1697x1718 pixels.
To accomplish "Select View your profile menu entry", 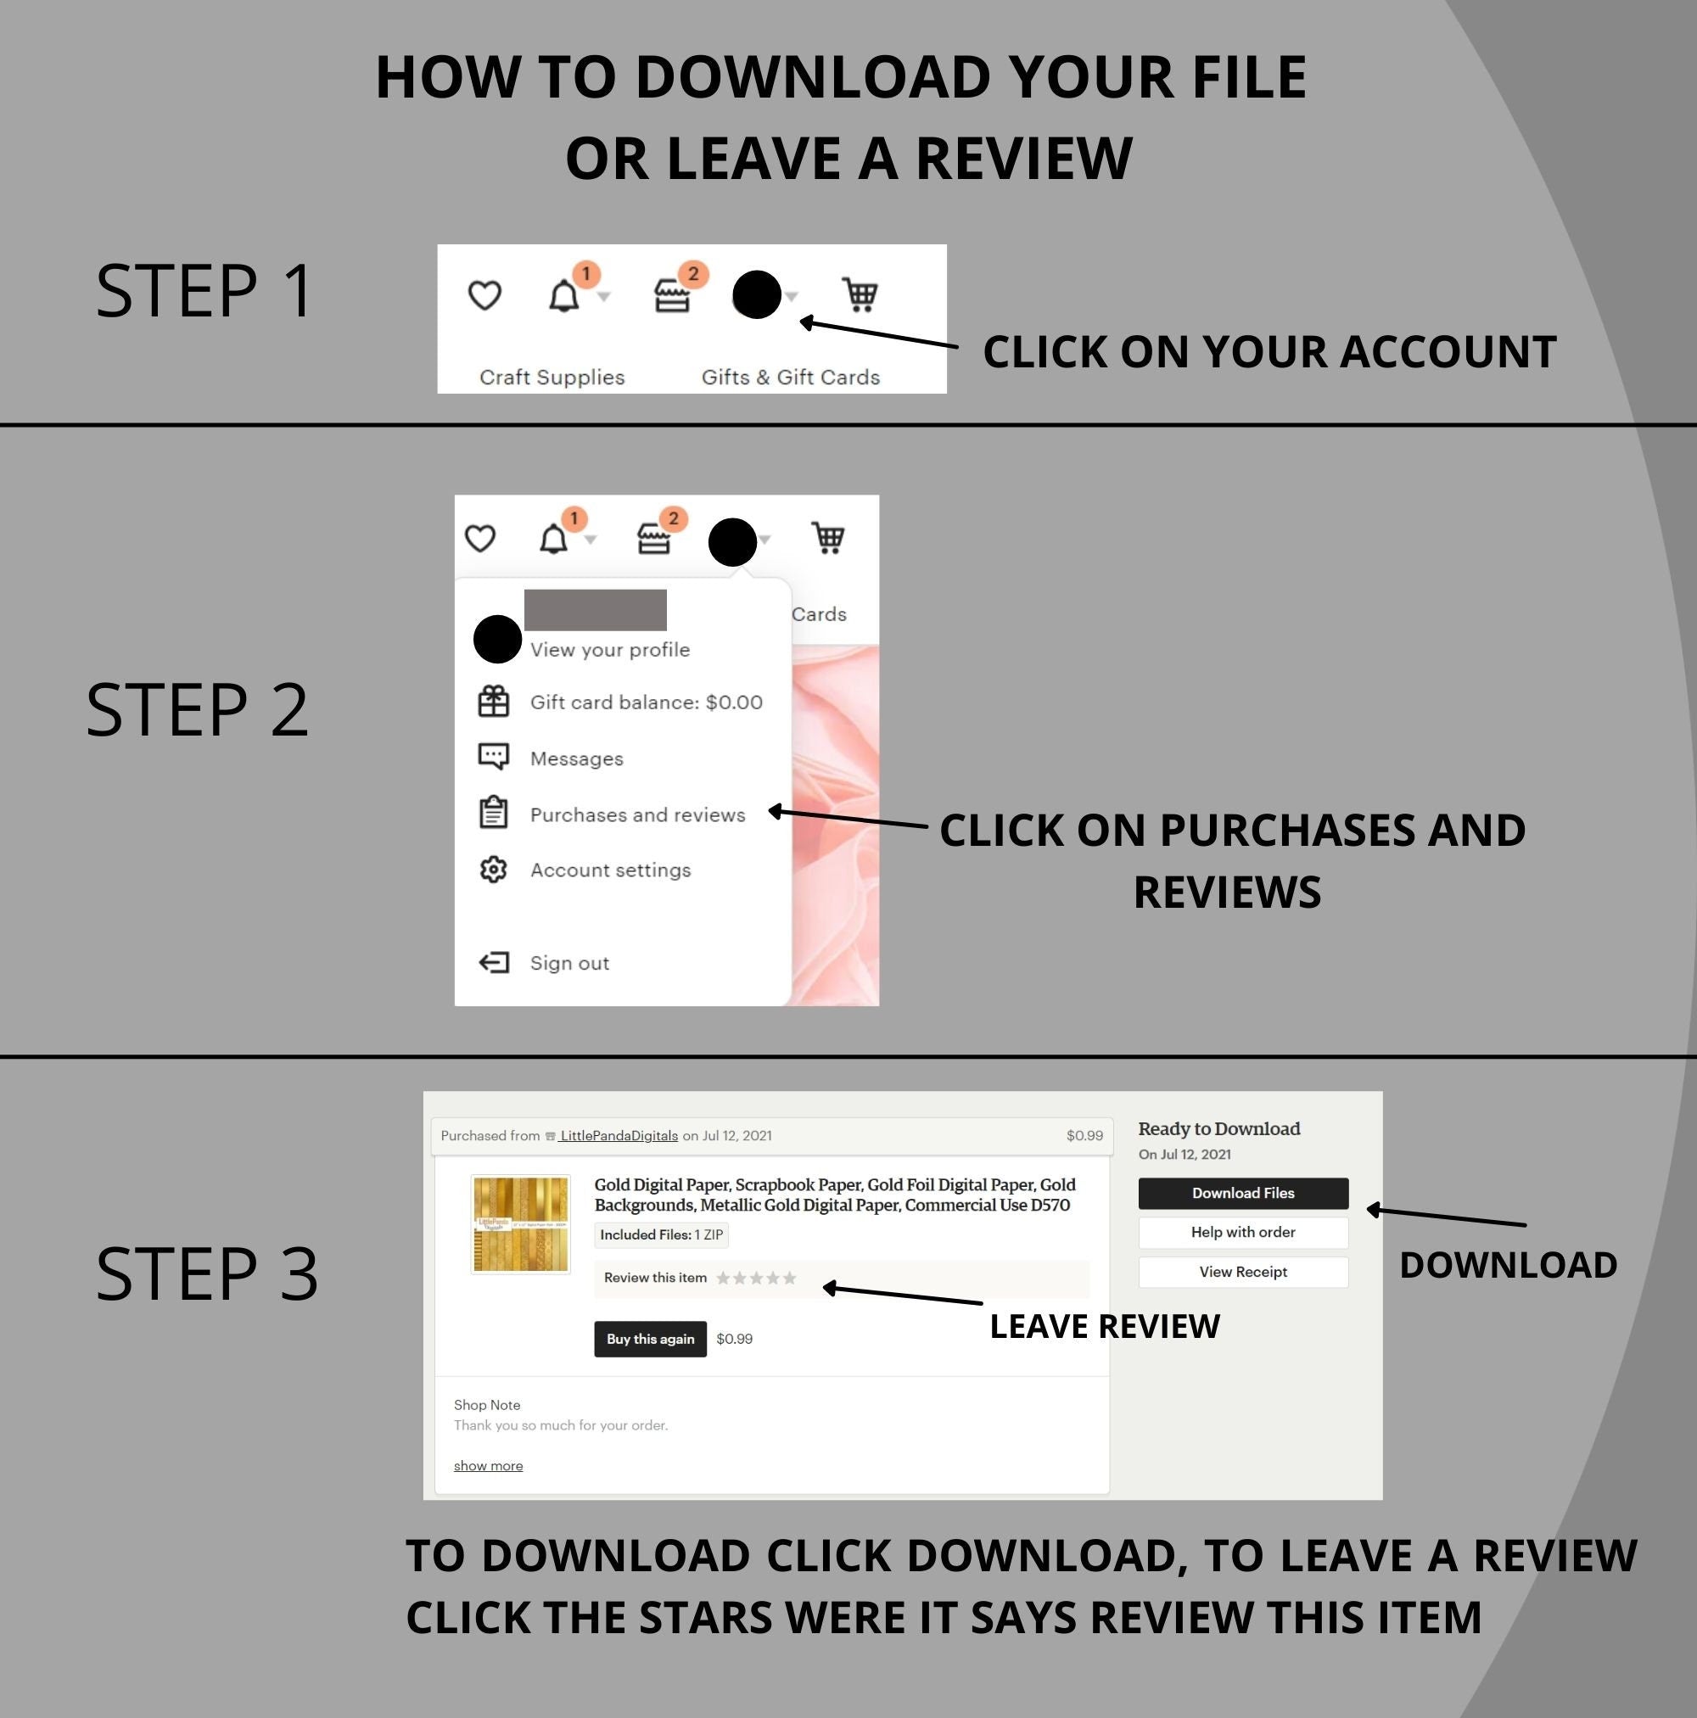I will pyautogui.click(x=609, y=647).
